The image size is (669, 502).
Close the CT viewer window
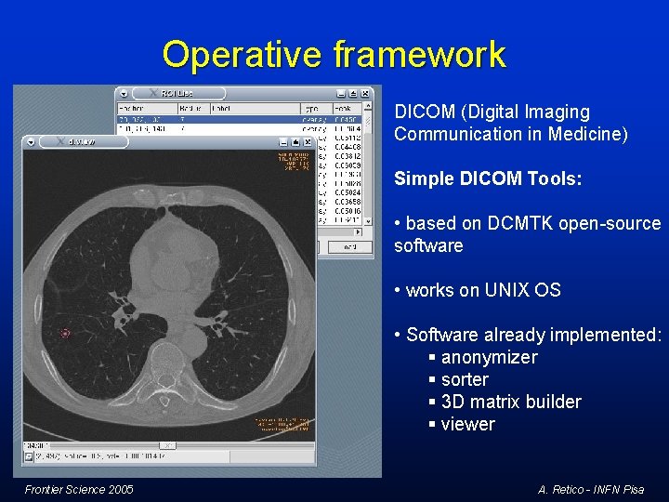pos(308,142)
